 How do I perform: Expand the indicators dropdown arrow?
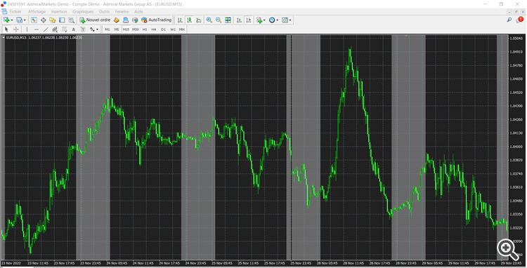(264, 20)
